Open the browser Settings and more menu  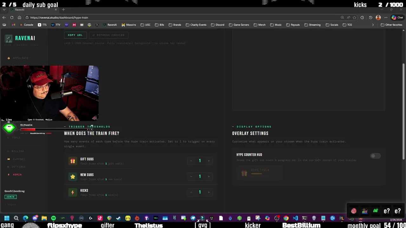[x=386, y=17]
